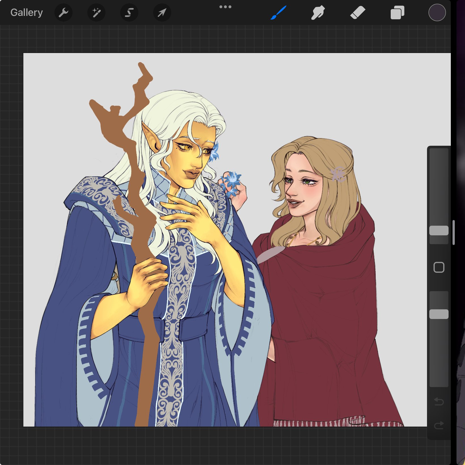
Task: Open the Layers panel
Action: (397, 13)
